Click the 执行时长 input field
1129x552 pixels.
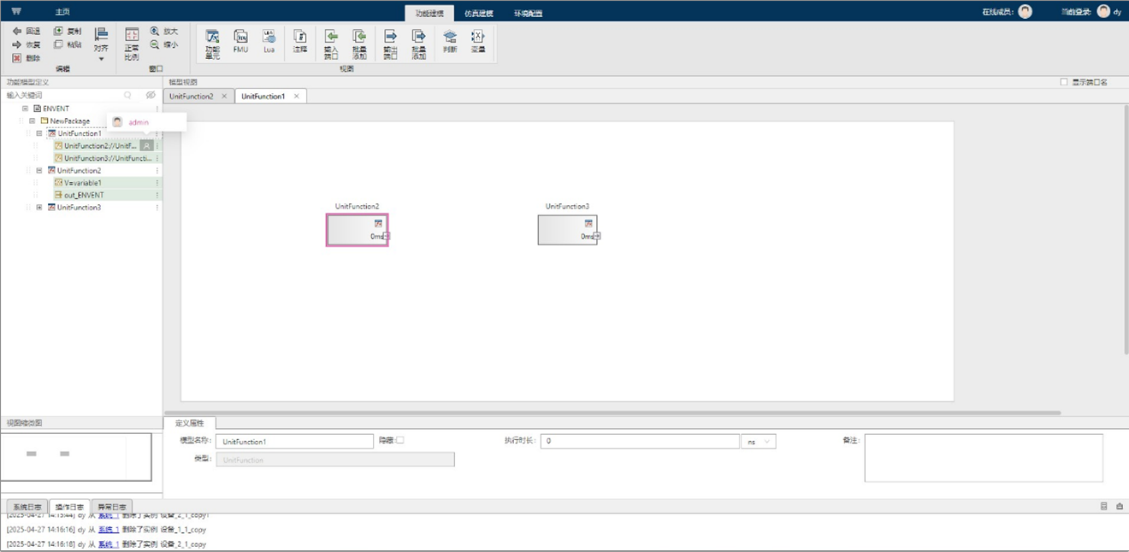point(641,442)
